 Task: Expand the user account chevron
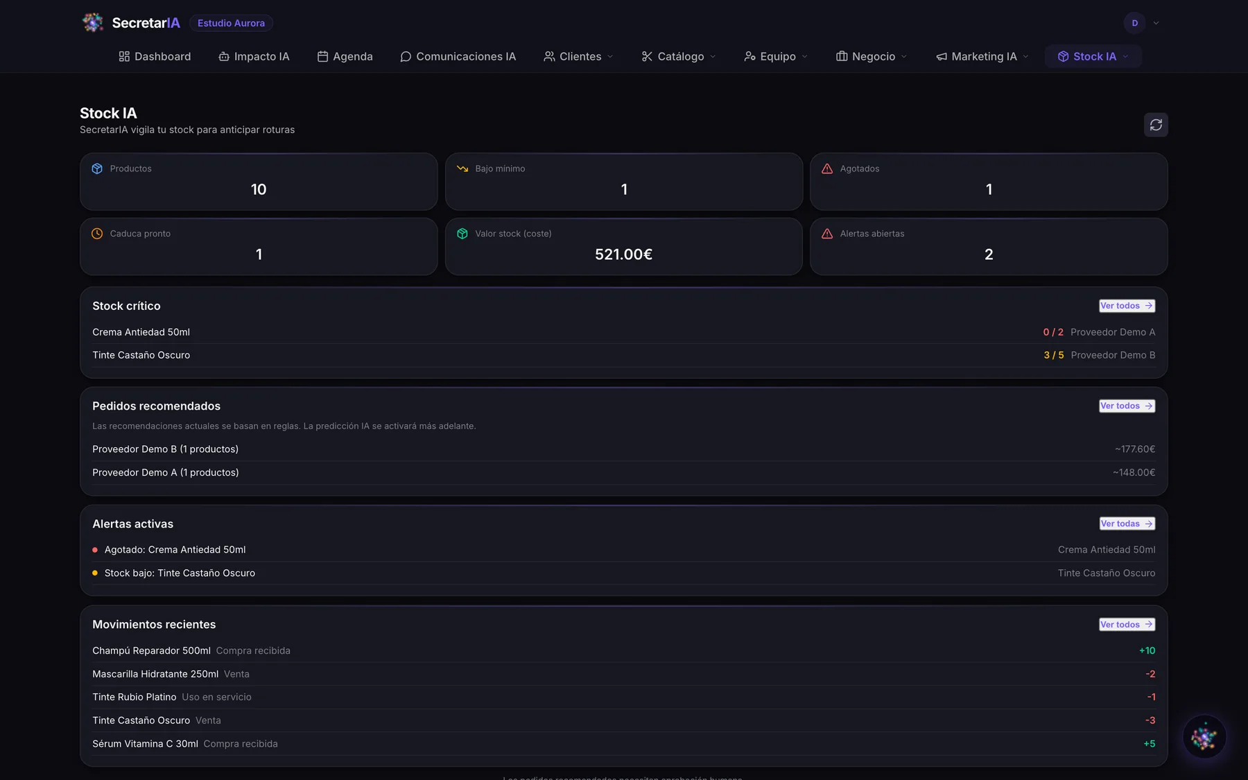click(x=1156, y=23)
